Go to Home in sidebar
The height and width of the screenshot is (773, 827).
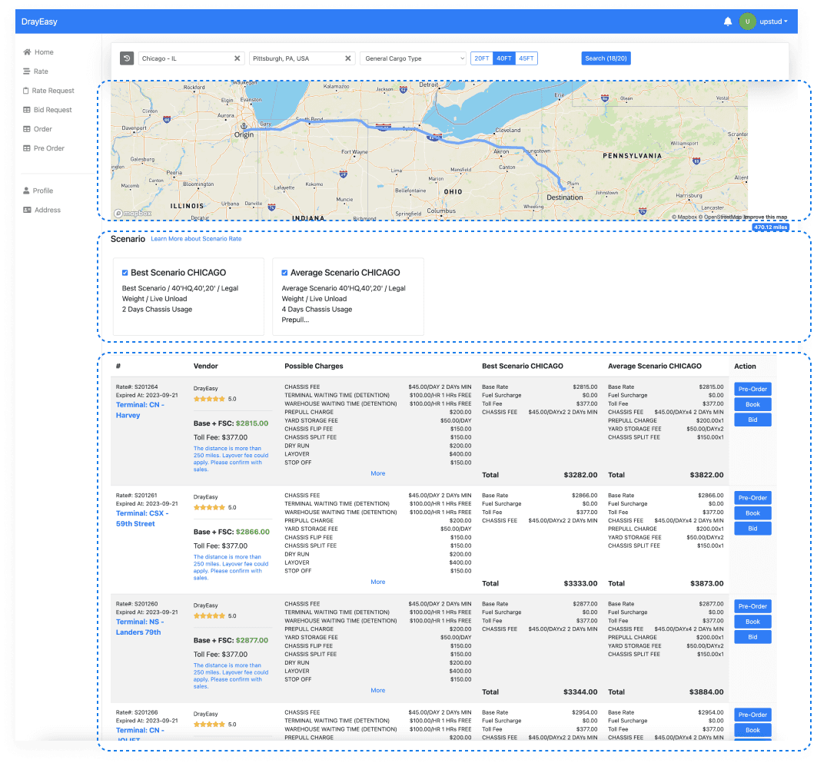click(x=44, y=52)
